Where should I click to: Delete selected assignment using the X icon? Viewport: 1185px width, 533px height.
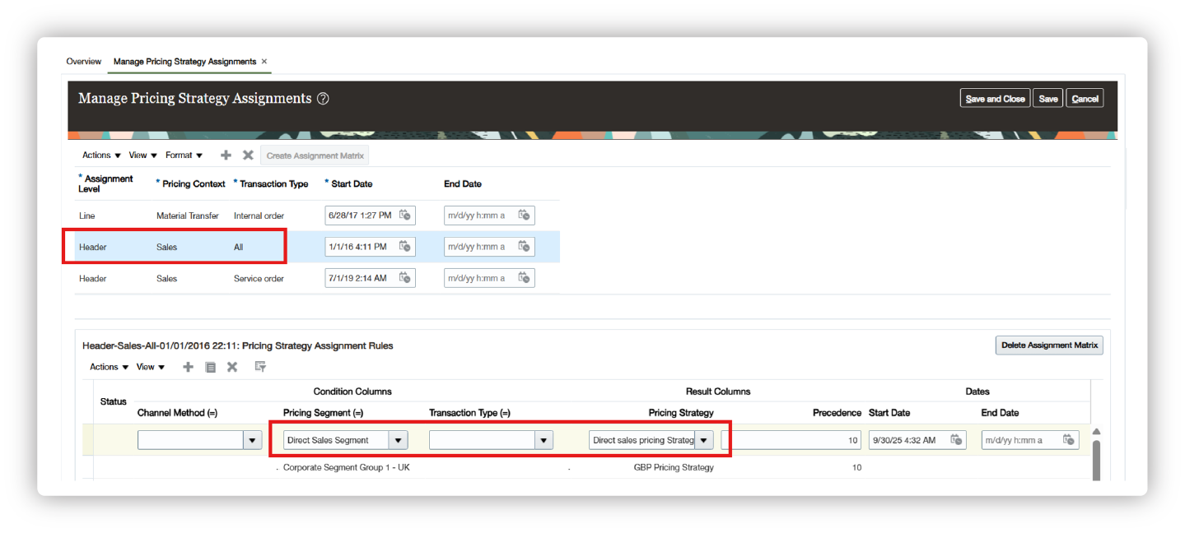coord(248,154)
